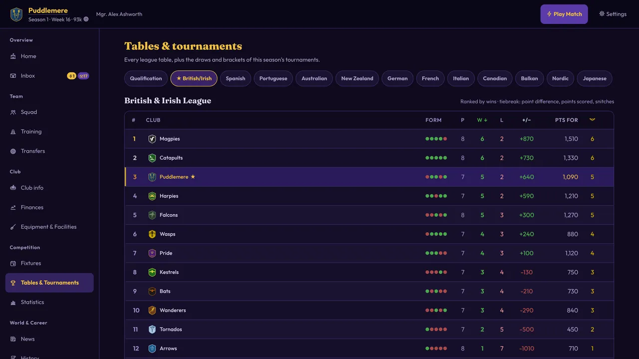
Task: Select the Training icon in the sidebar
Action: point(13,132)
